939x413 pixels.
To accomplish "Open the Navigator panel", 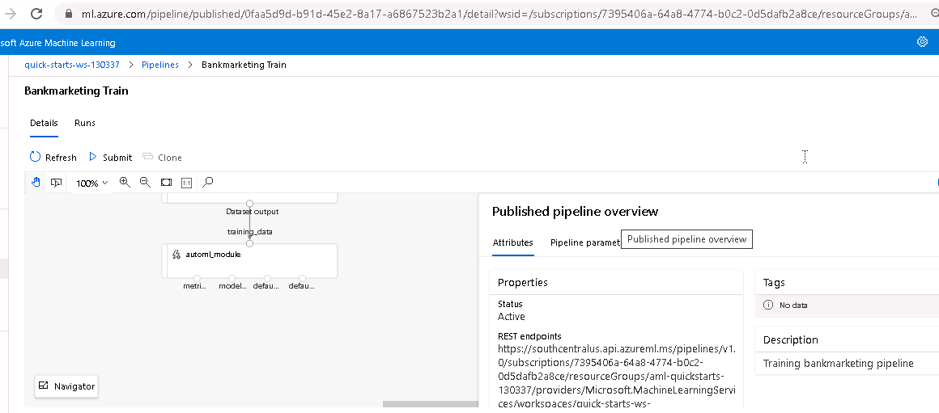I will pos(66,386).
